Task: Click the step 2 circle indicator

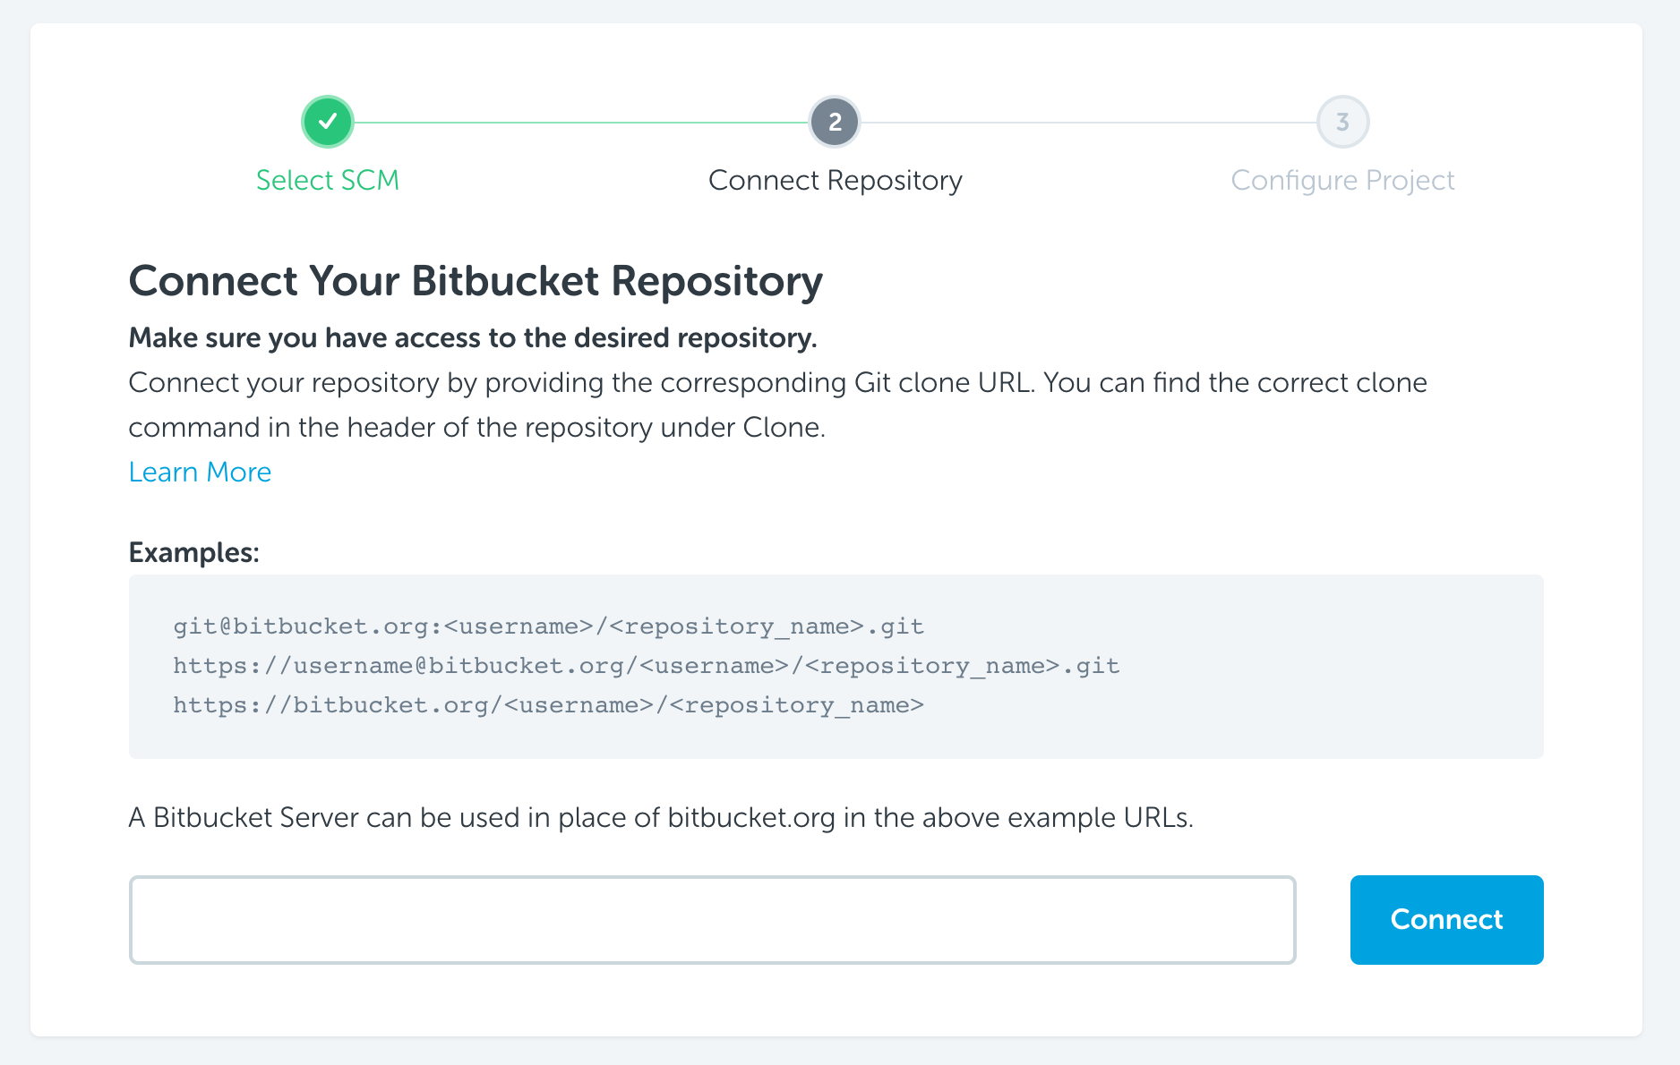Action: [835, 122]
